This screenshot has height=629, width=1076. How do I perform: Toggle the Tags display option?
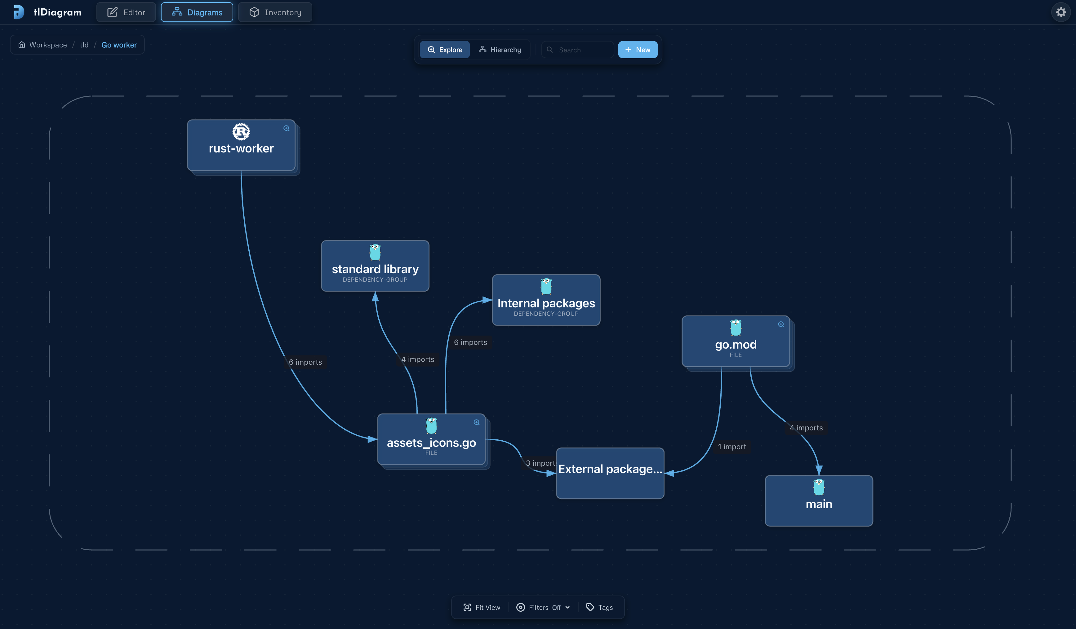point(599,607)
